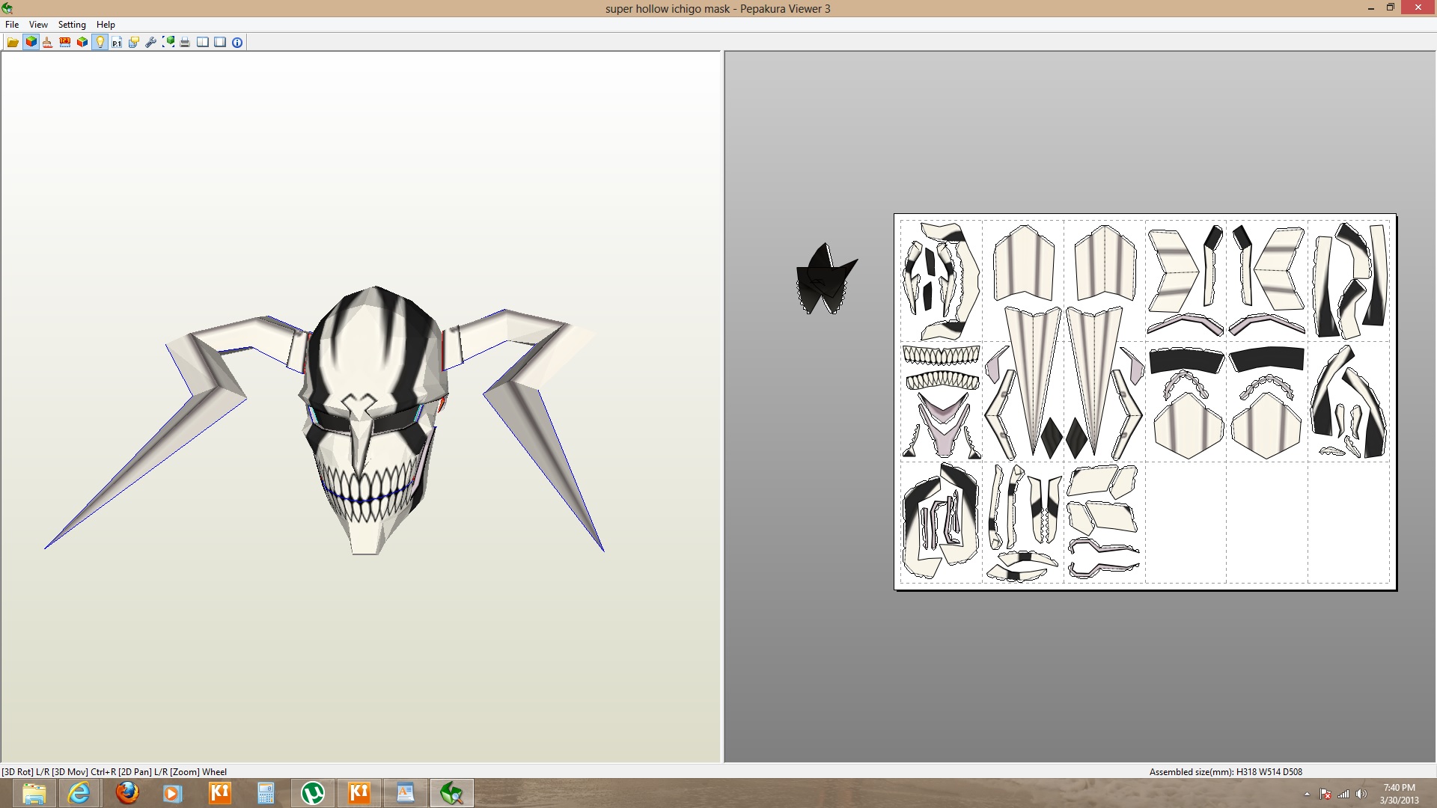The image size is (1437, 808).
Task: Click the paintbrush toolbar icon
Action: click(48, 43)
